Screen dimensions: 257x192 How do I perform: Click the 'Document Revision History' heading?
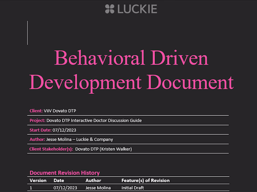click(x=65, y=173)
